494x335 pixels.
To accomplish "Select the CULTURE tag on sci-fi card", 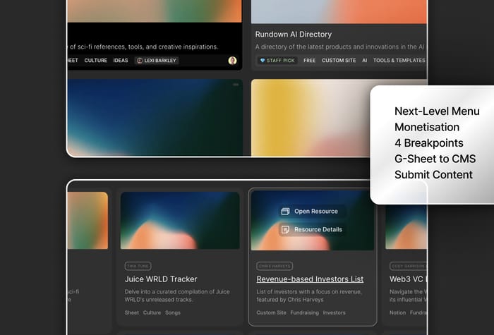I will pyautogui.click(x=96, y=61).
